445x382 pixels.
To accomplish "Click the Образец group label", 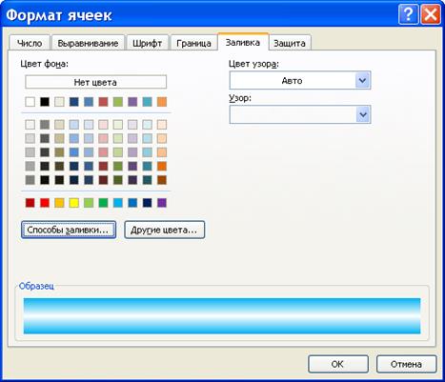I will point(36,286).
